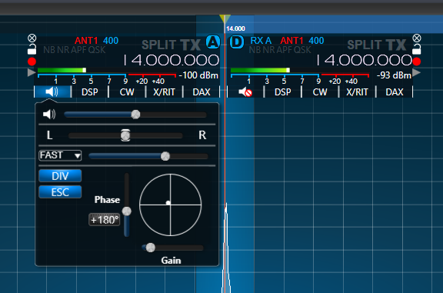Enable TX on slice A
The height and width of the screenshot is (293, 443).
[191, 45]
